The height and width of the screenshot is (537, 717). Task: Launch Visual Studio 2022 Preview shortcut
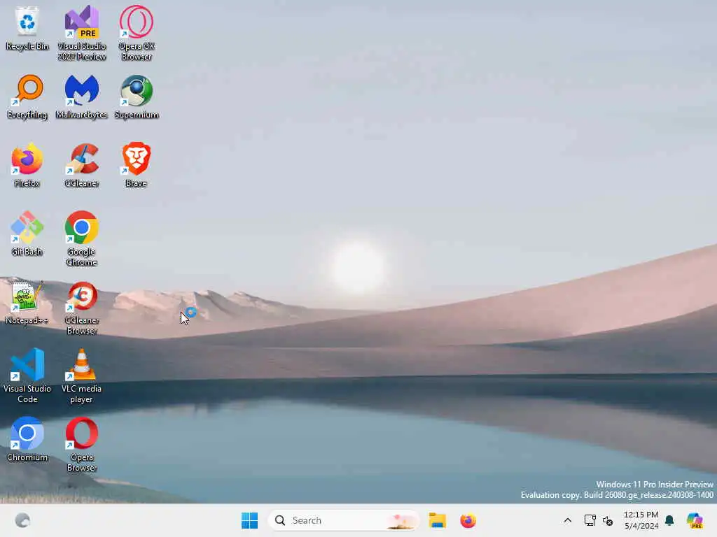(82, 33)
